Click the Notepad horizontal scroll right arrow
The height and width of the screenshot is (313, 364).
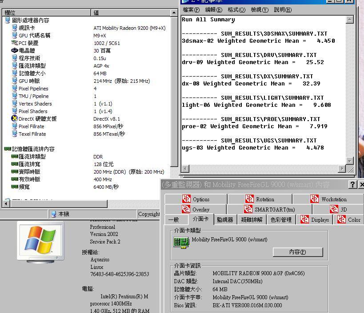click(342, 169)
